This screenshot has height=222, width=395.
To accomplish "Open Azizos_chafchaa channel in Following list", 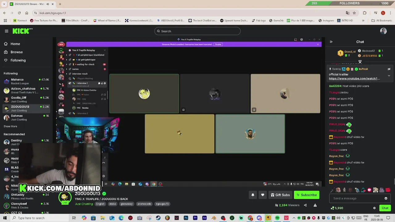I will tap(26, 90).
